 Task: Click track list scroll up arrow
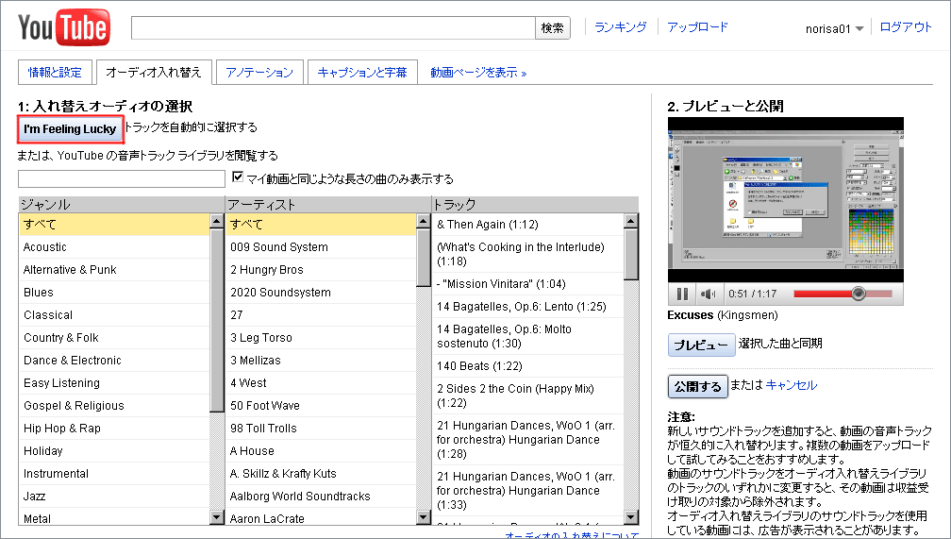[x=631, y=221]
